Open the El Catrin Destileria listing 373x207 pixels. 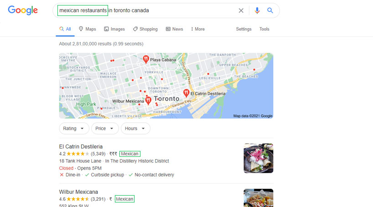[x=81, y=146]
